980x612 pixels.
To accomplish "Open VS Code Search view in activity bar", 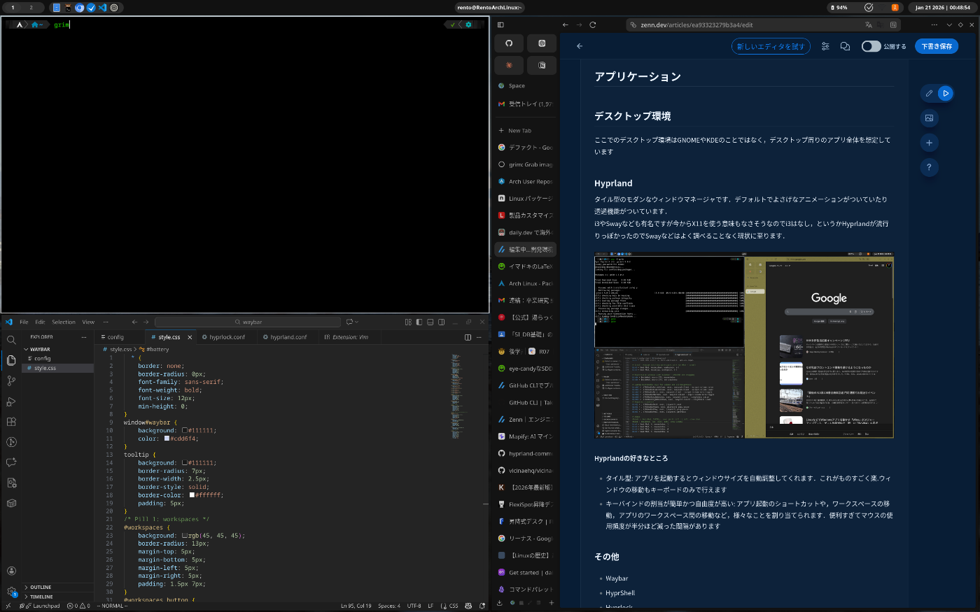I will click(x=11, y=340).
